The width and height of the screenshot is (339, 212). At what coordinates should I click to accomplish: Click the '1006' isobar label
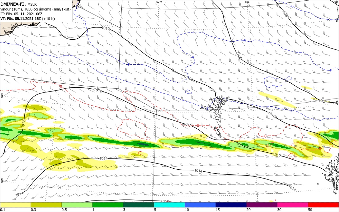coord(285,14)
